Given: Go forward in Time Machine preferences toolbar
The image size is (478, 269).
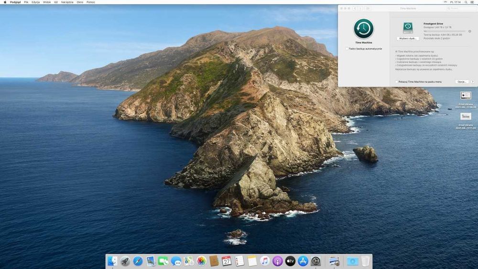Looking at the screenshot, I should click(x=360, y=8).
